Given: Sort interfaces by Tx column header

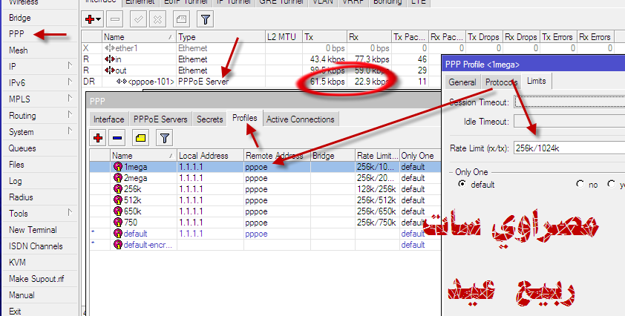Looking at the screenshot, I should coord(324,37).
